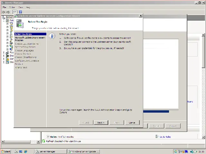Click the green refresh icon in the status line
This screenshot has height=154, width=206.
[x=43, y=141]
